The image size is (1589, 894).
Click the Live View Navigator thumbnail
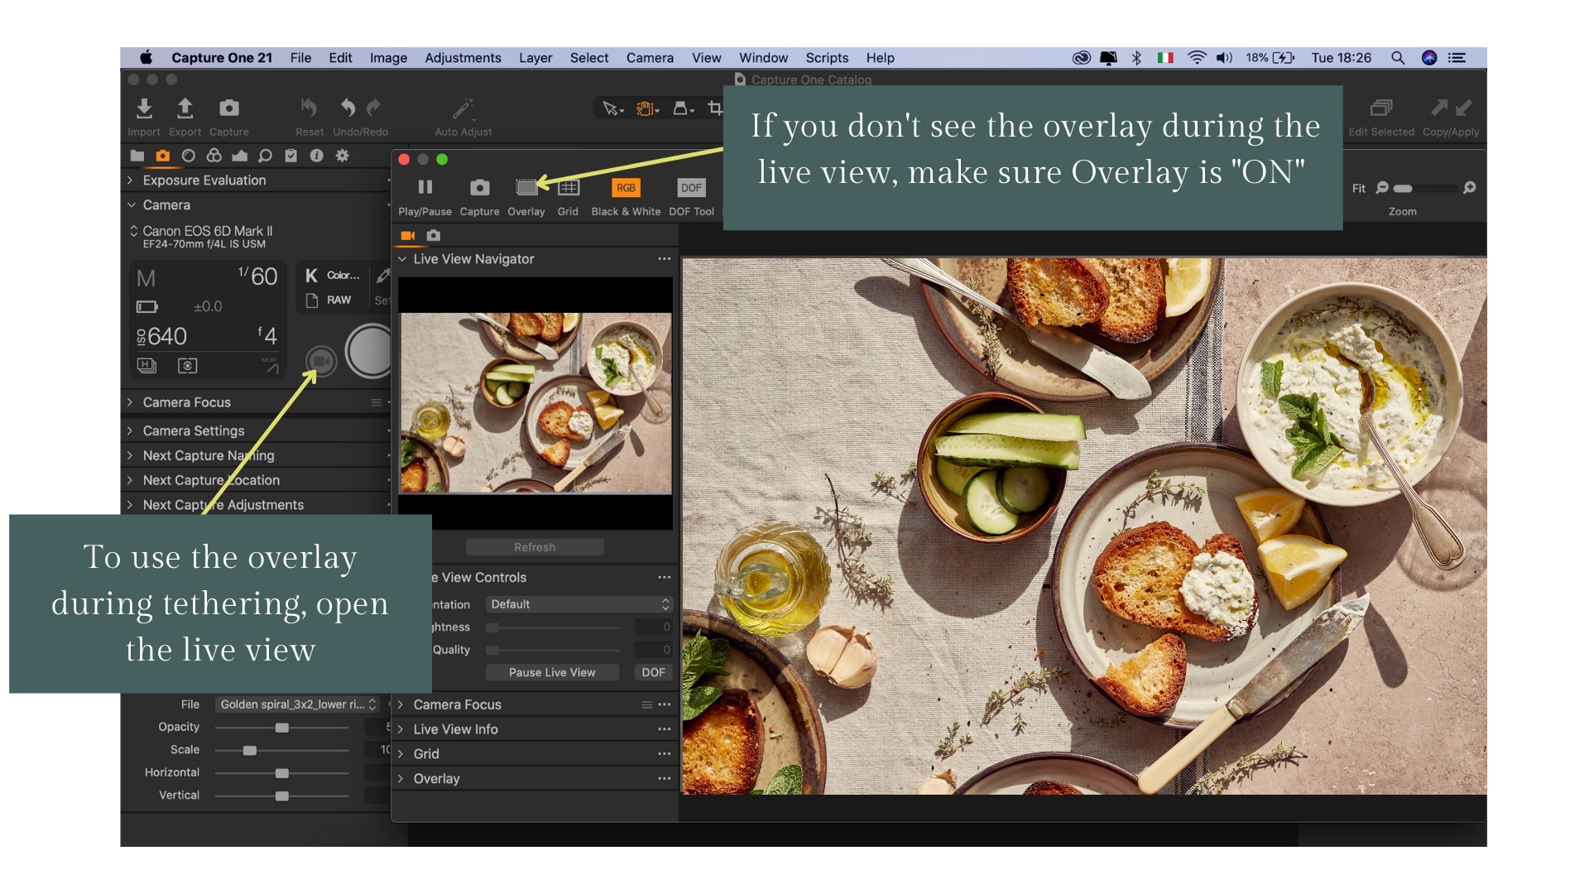(x=536, y=403)
